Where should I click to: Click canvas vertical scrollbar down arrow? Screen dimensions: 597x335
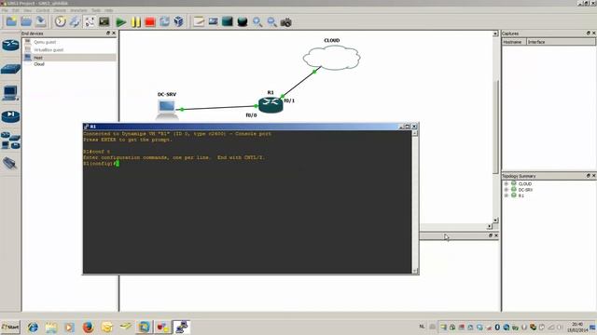(x=495, y=220)
